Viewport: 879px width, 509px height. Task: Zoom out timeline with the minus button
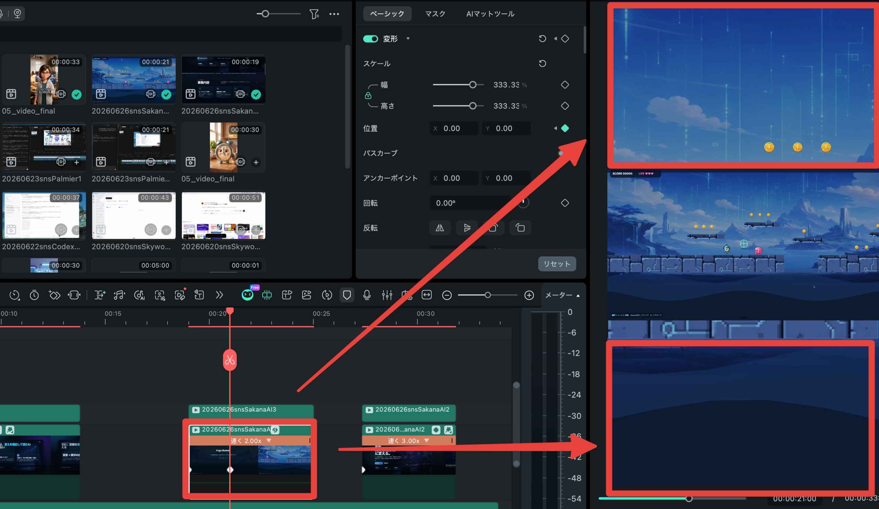(447, 295)
